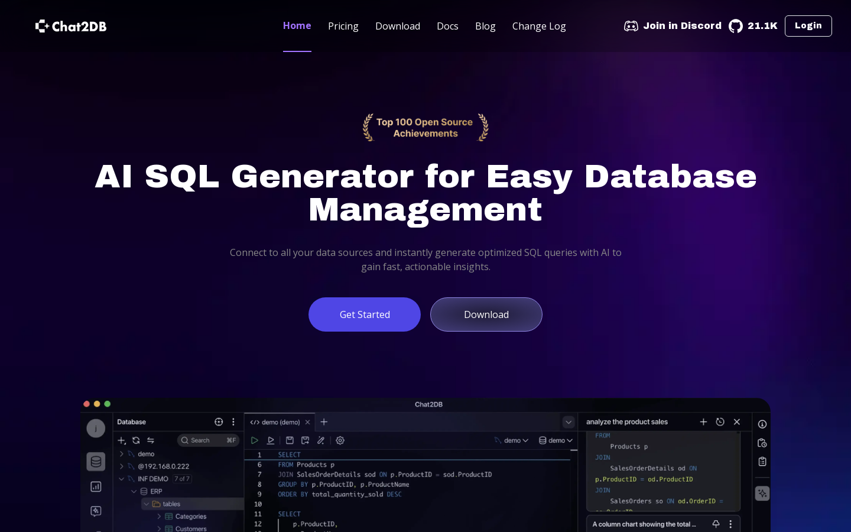The height and width of the screenshot is (532, 851).
Task: Open the Download nav item
Action: pyautogui.click(x=398, y=26)
